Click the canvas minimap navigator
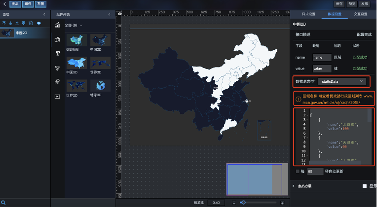Image resolution: width=377 pixels, height=207 pixels. pyautogui.click(x=257, y=179)
